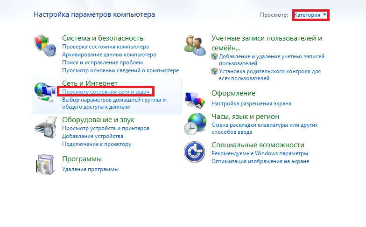Open the Hardware and Sound printer icon
The image size is (366, 227).
pyautogui.click(x=46, y=128)
